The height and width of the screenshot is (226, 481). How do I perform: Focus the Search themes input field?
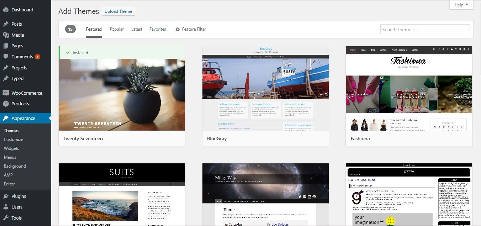pos(425,30)
